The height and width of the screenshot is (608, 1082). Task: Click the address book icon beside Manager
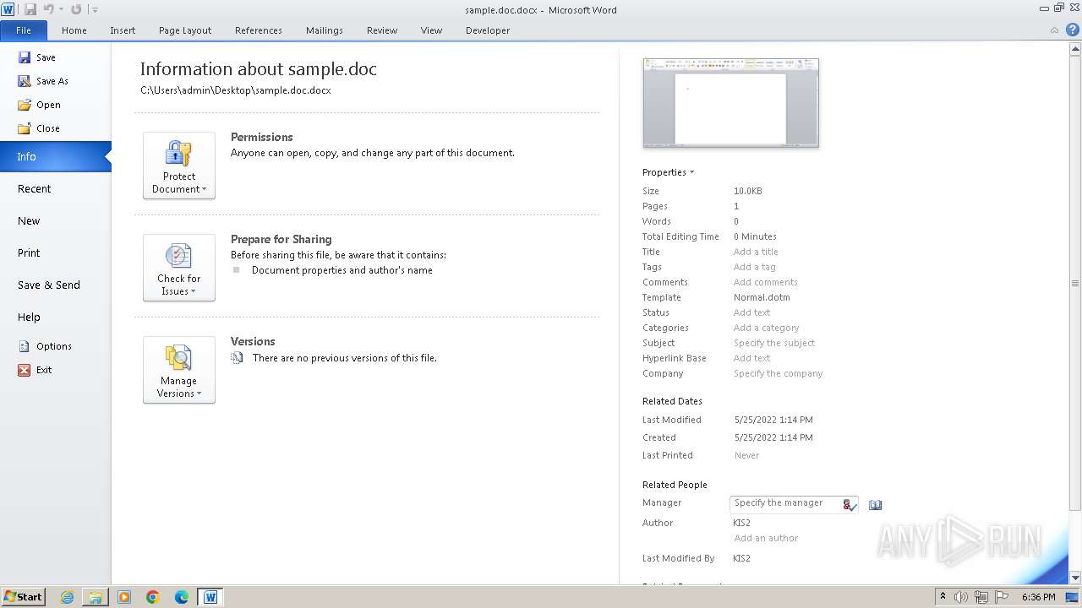coord(875,505)
